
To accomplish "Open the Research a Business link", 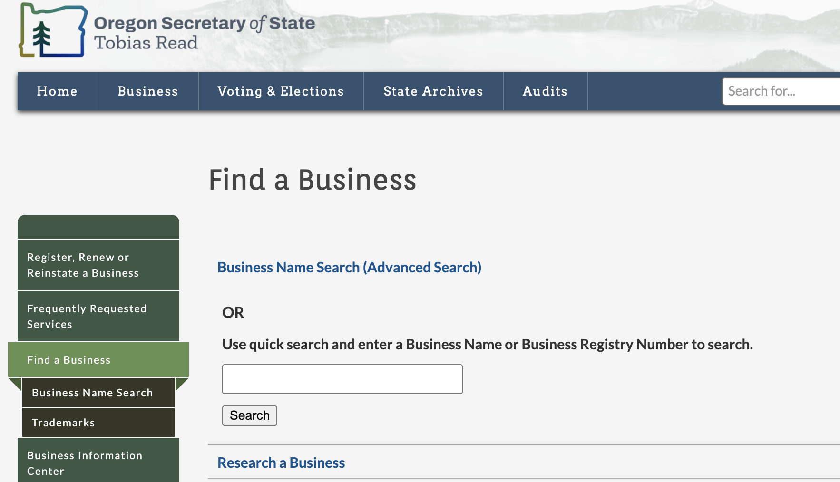I will click(281, 463).
